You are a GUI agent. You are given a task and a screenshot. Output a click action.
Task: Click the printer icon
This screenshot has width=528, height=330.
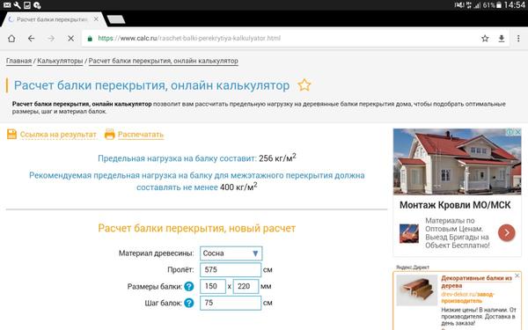coord(109,134)
